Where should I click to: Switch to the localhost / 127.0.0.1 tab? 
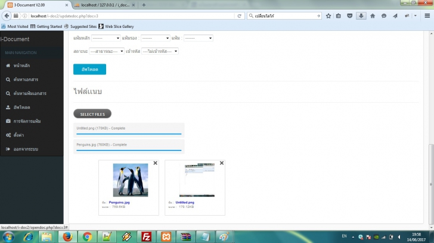pos(105,5)
